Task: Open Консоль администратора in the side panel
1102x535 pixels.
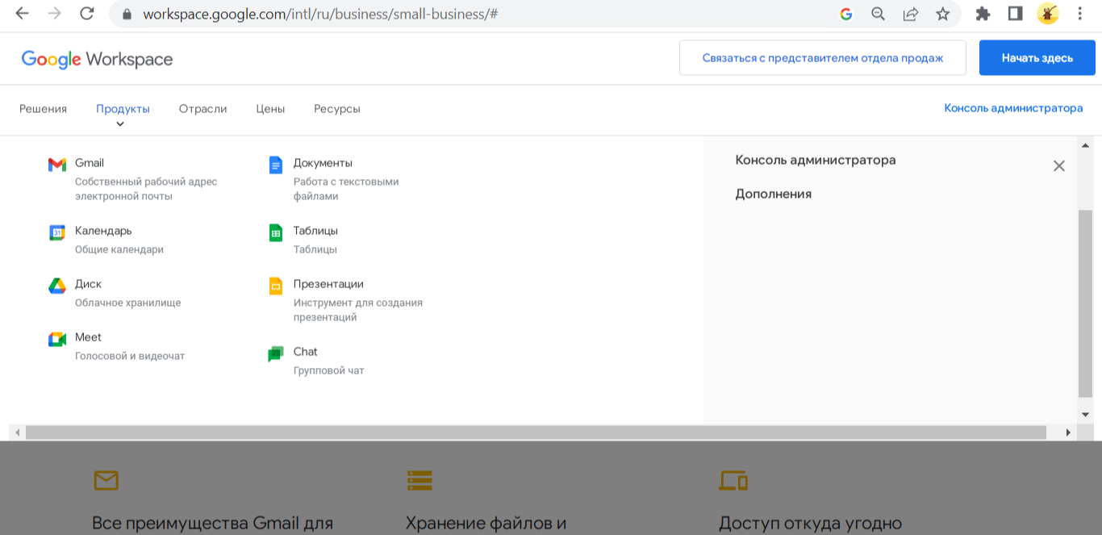Action: pos(816,160)
